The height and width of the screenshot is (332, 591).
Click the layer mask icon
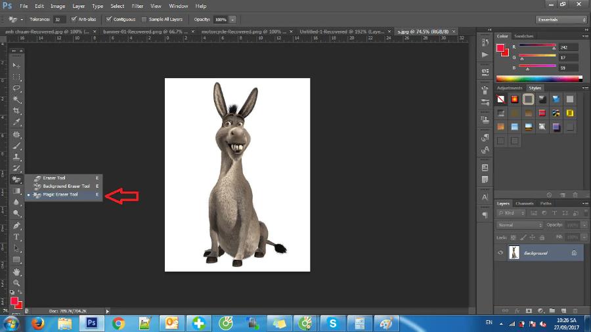point(529,310)
